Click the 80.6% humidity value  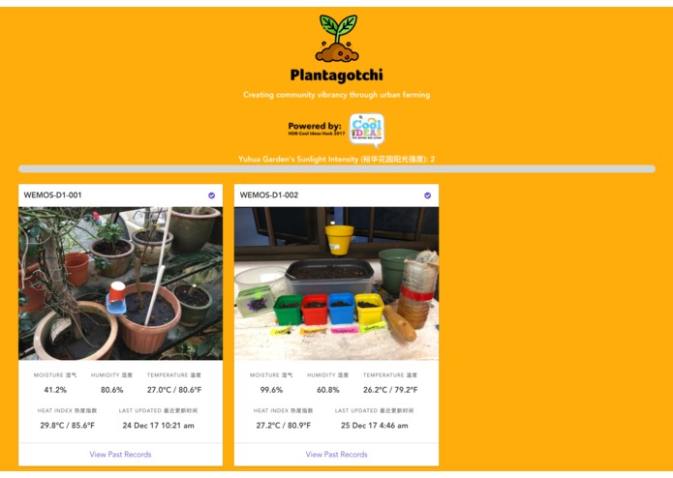tap(112, 390)
